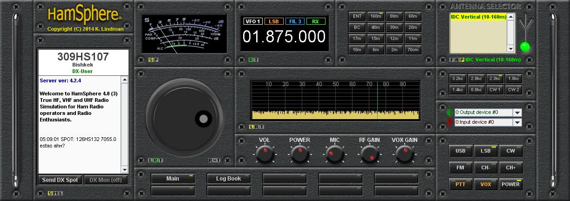Click the spectrum scope display

coord(335,100)
